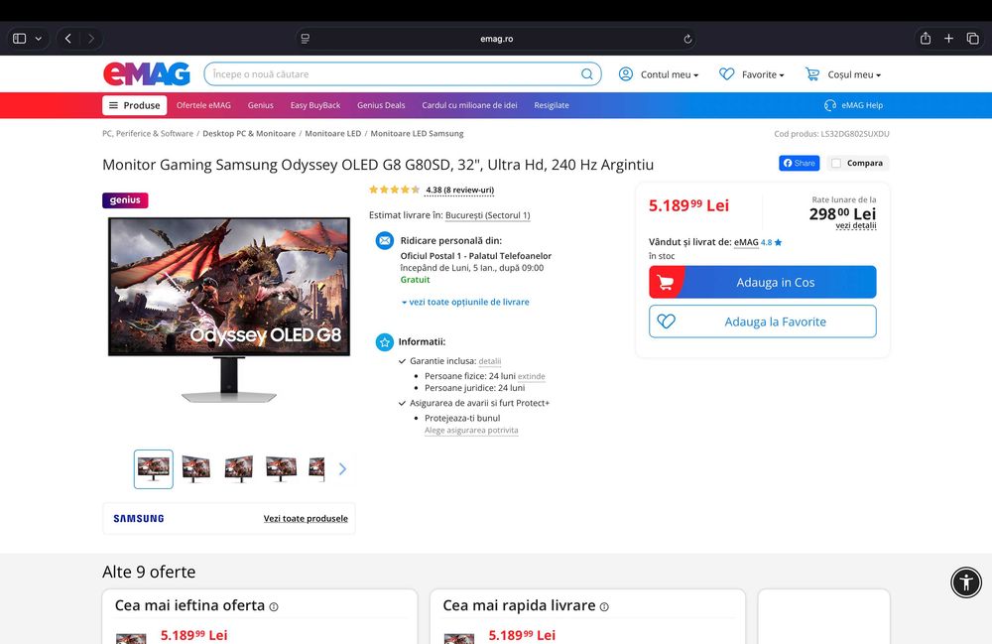Click 'Oficiul Postal 1 - Palatul Telefoanelor' text
This screenshot has width=992, height=644.
[x=476, y=256]
